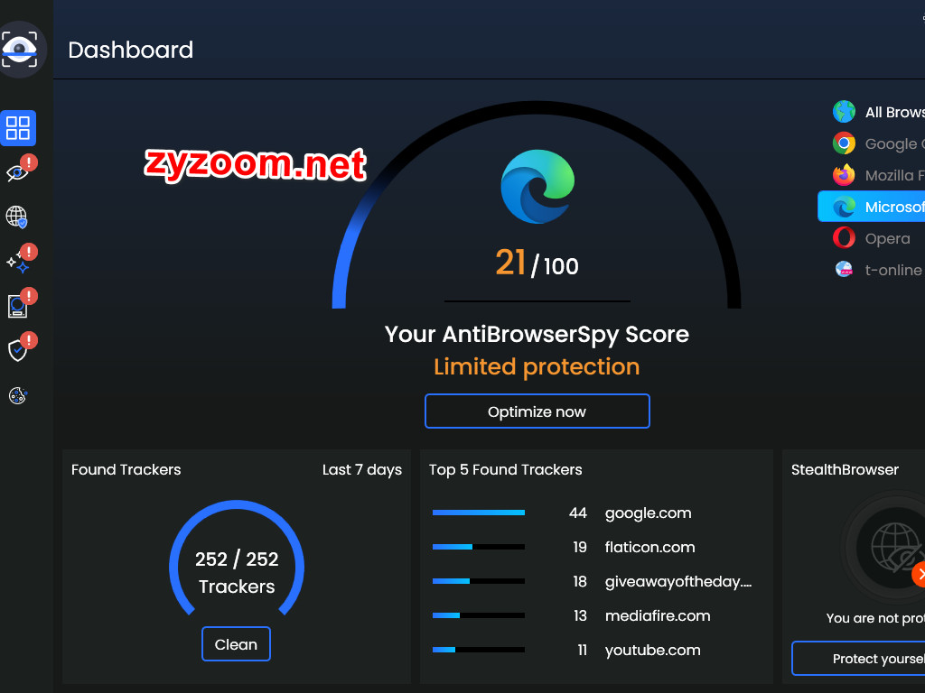Viewport: 925px width, 693px height.
Task: Click the StealthBrowser panel heading
Action: tap(845, 469)
